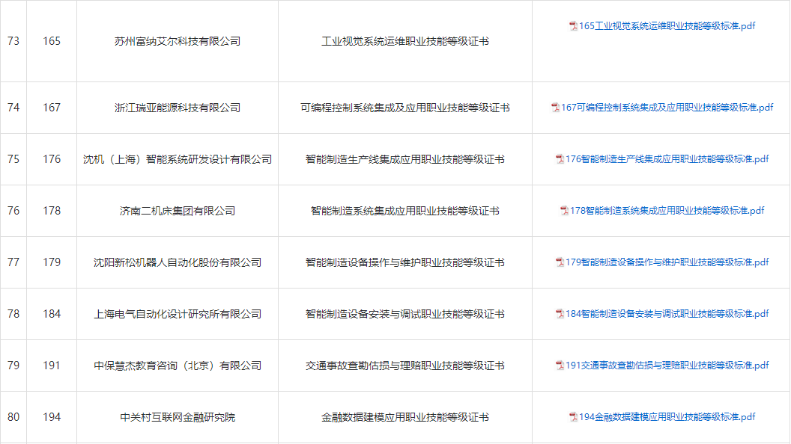Download 194金融数据建模应用职业技能等级标准.pdf link
The image size is (791, 444).
coord(667,417)
